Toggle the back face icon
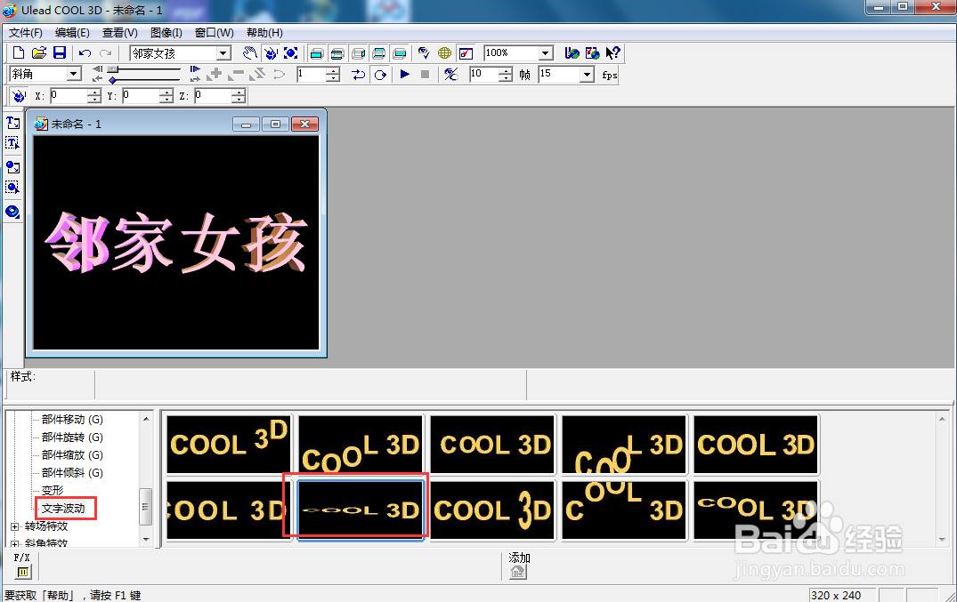The height and width of the screenshot is (602, 957). 400,53
